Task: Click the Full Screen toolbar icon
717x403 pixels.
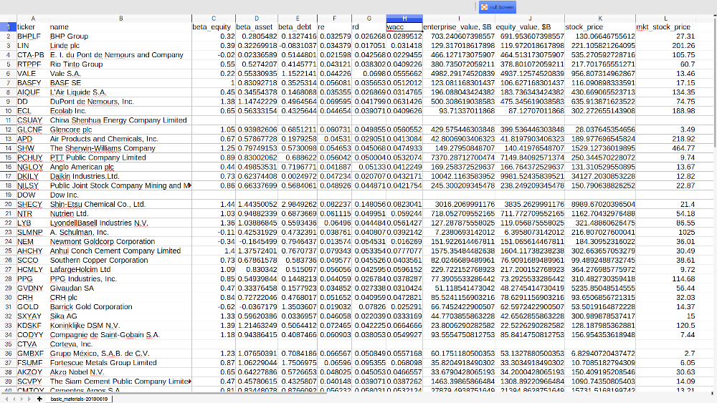Action: [x=484, y=7]
